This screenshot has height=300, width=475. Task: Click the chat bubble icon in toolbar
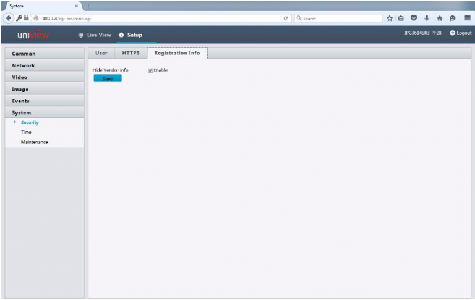click(x=453, y=18)
